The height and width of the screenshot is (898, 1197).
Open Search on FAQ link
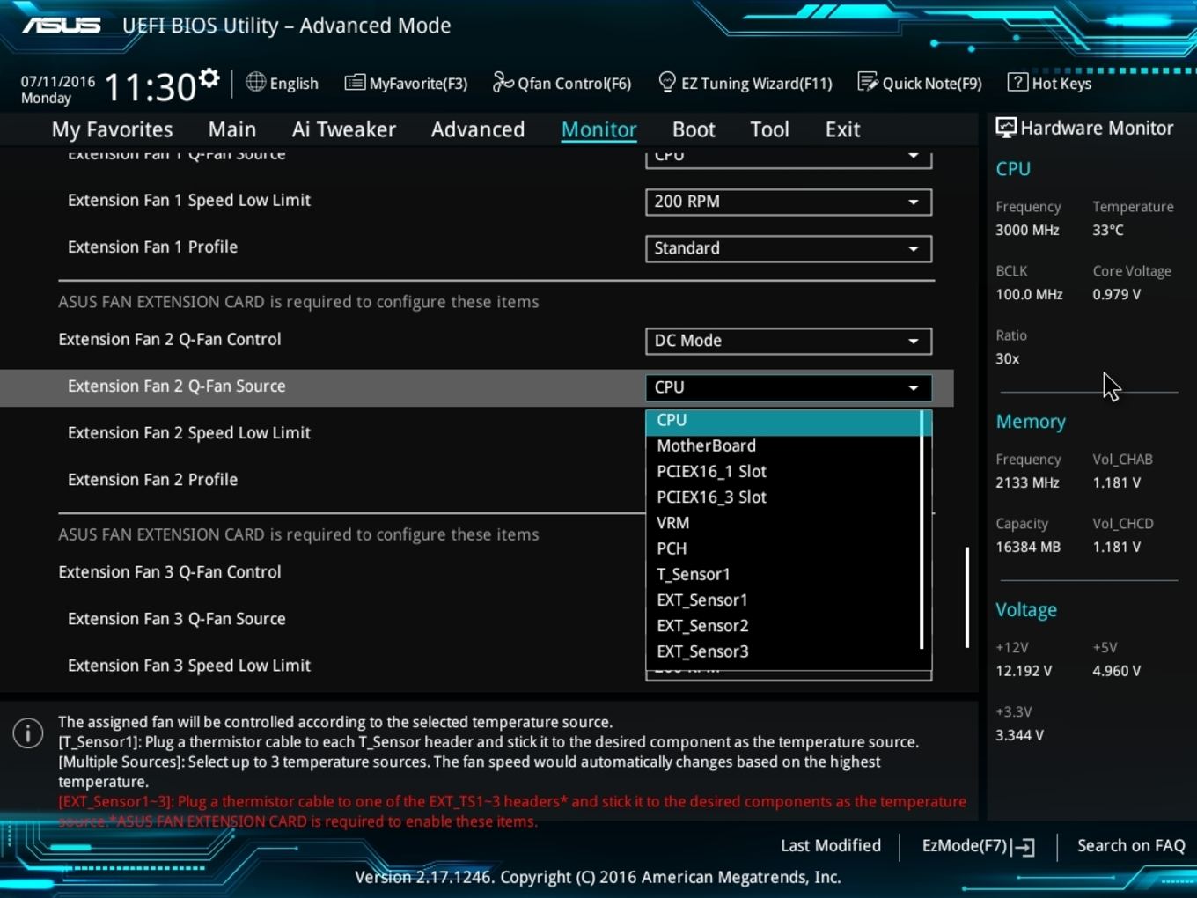(x=1131, y=846)
